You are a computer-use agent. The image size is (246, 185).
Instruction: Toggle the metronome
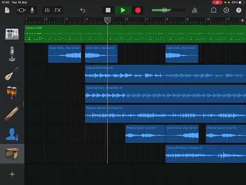click(195, 10)
